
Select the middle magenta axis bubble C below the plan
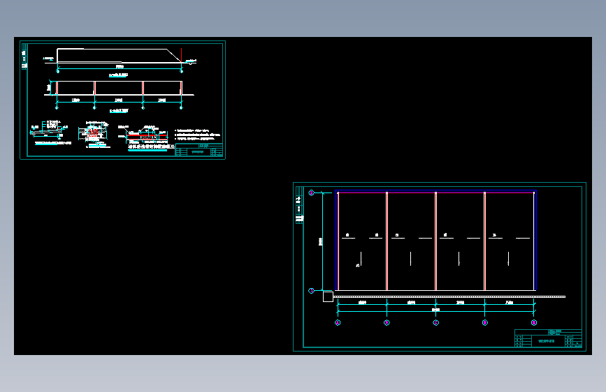click(435, 322)
